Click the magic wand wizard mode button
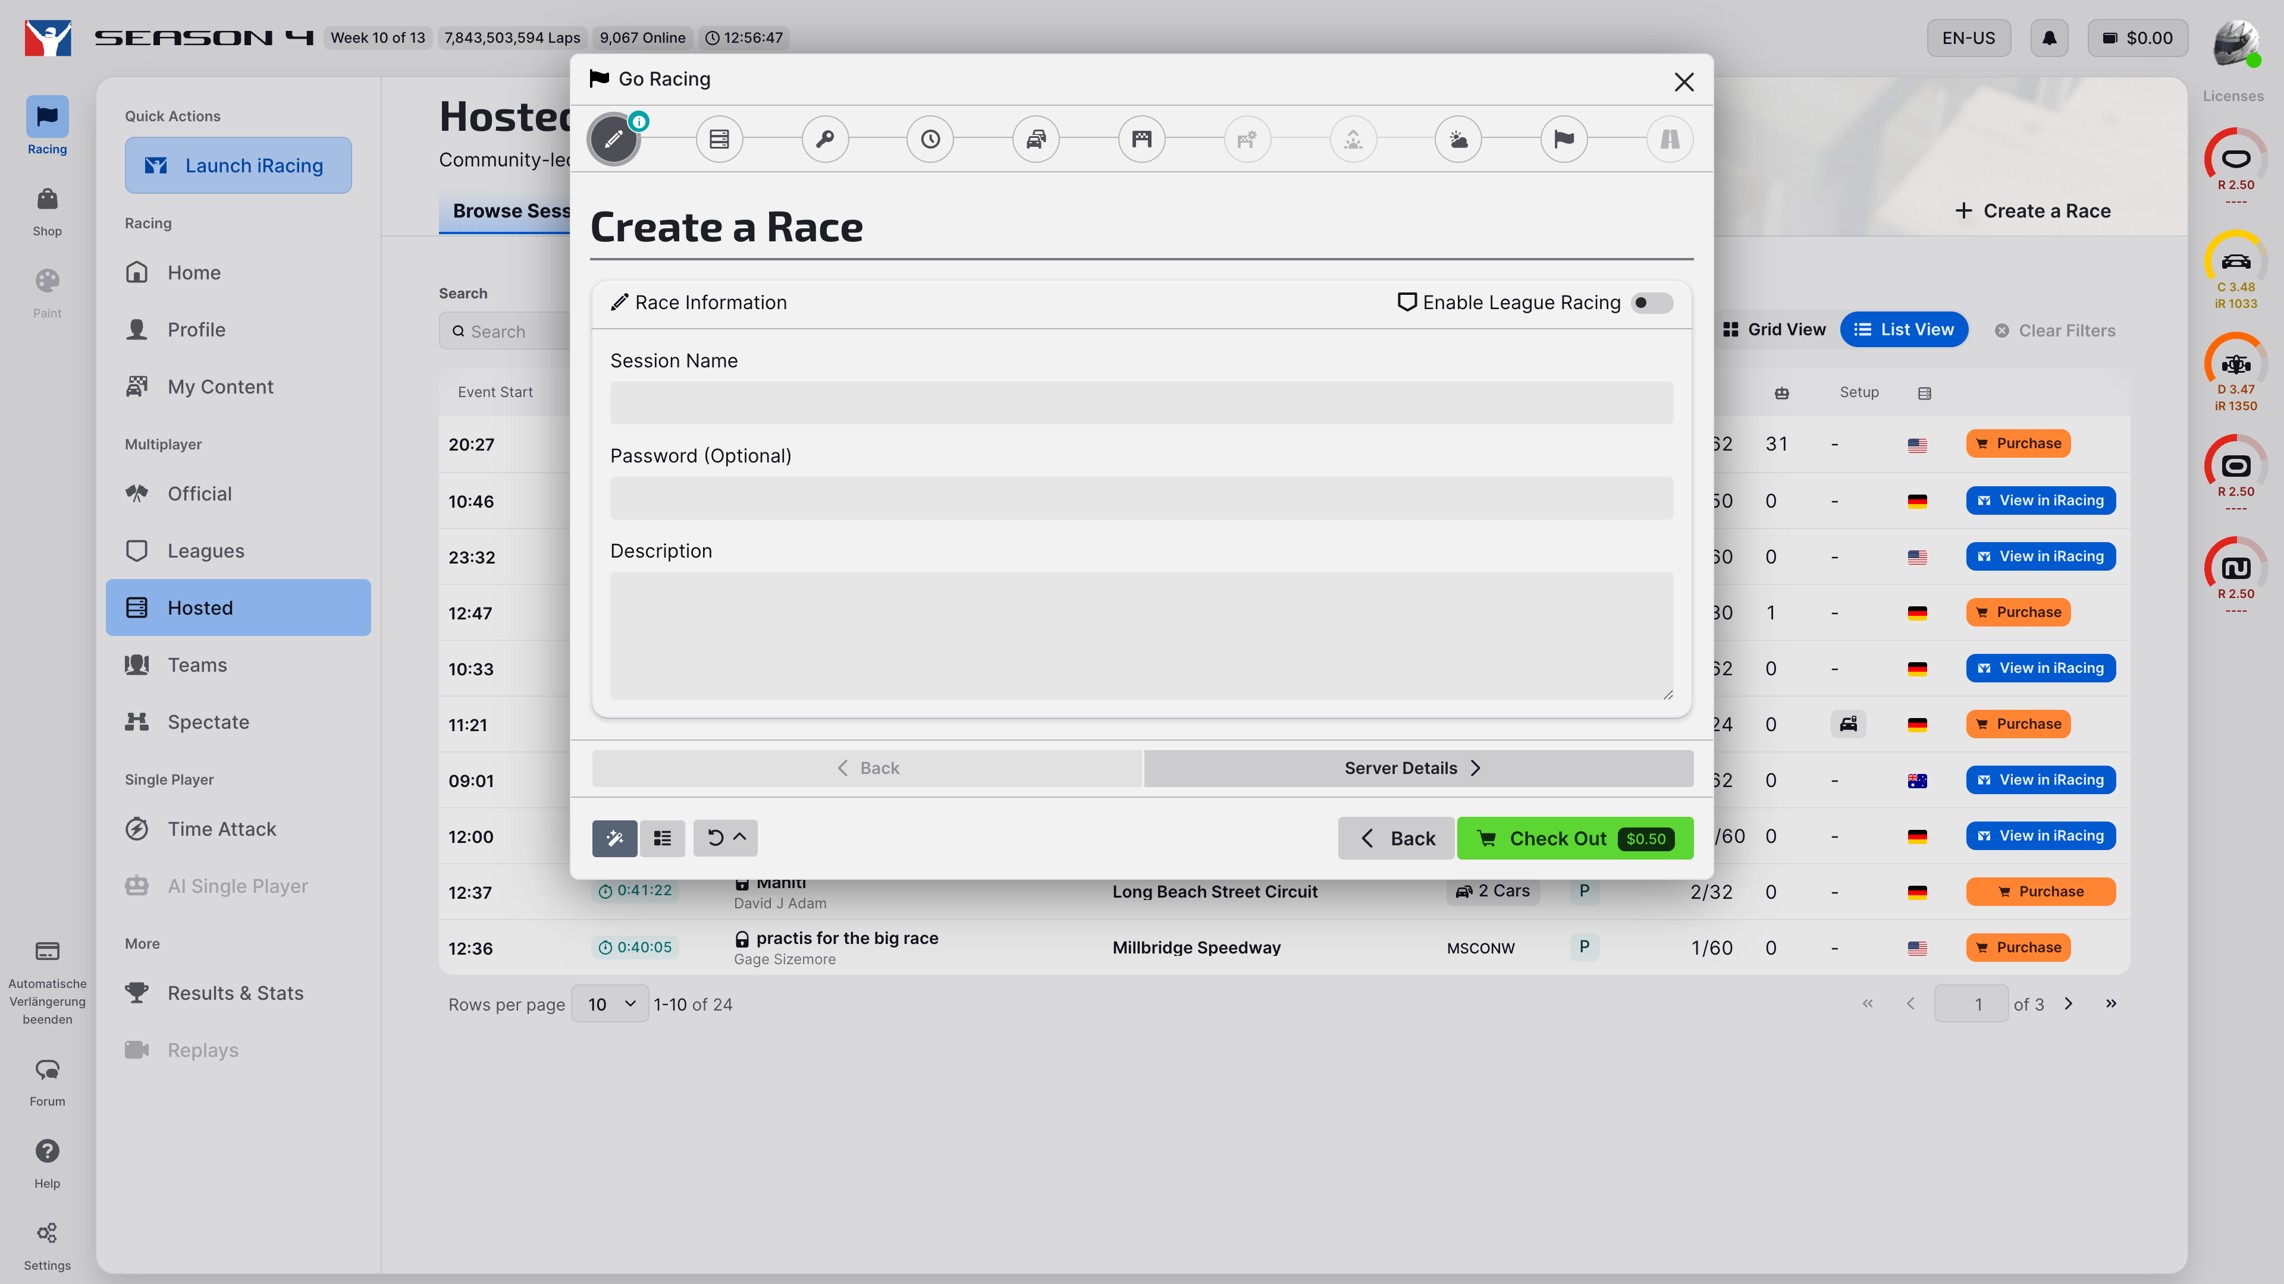Viewport: 2284px width, 1284px height. pyautogui.click(x=614, y=838)
